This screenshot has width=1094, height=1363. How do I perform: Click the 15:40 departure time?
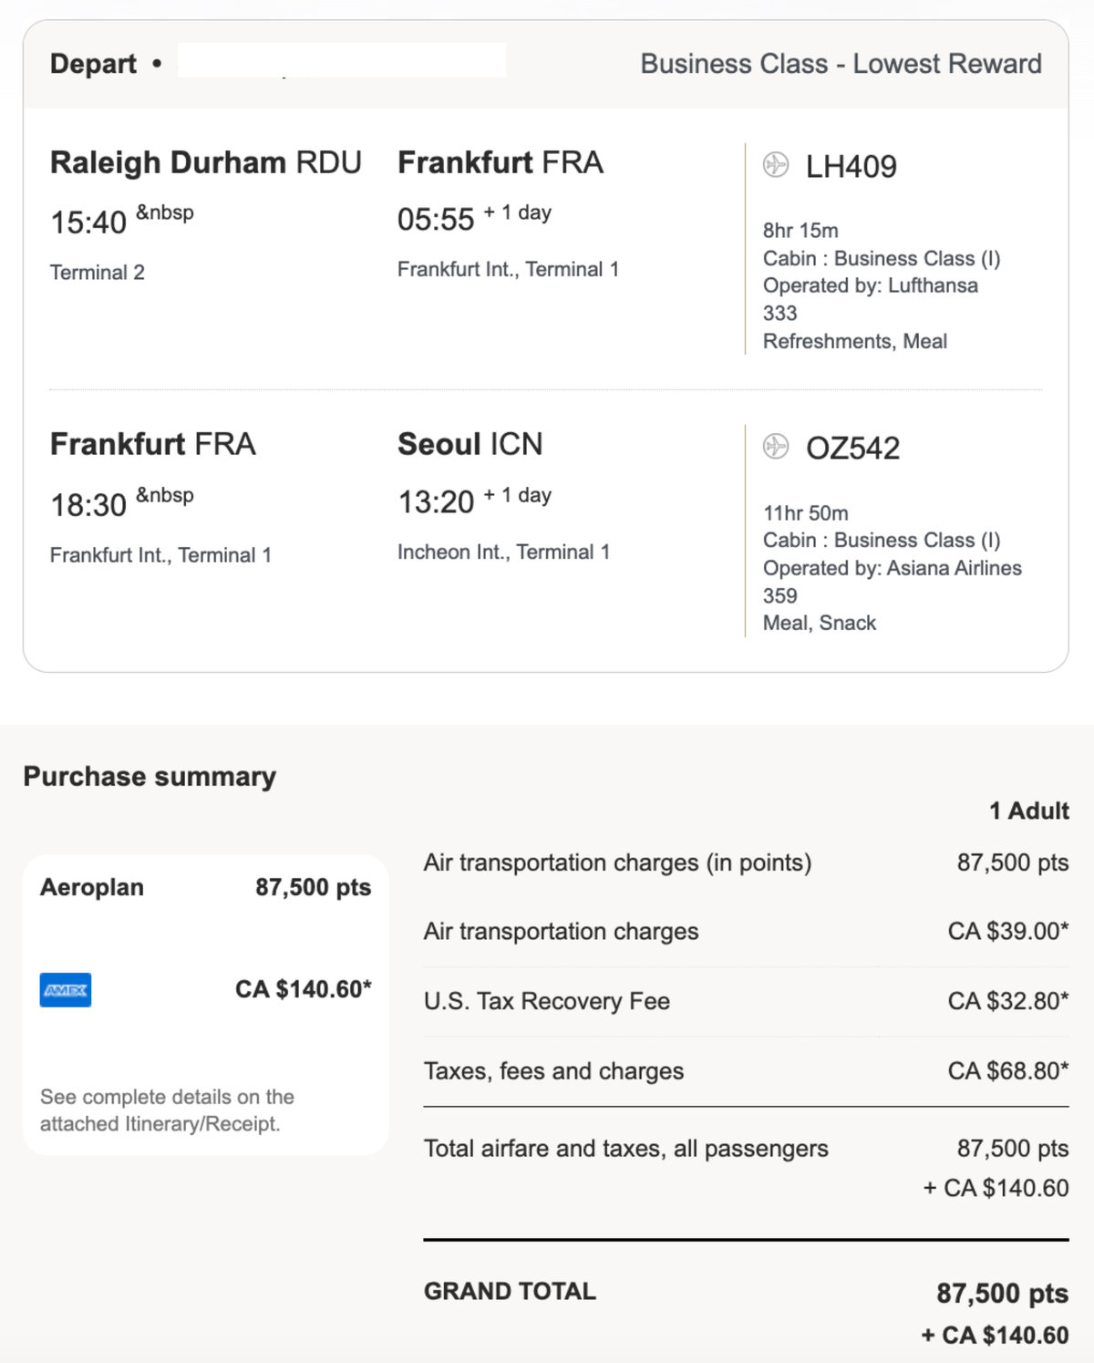[x=88, y=222]
